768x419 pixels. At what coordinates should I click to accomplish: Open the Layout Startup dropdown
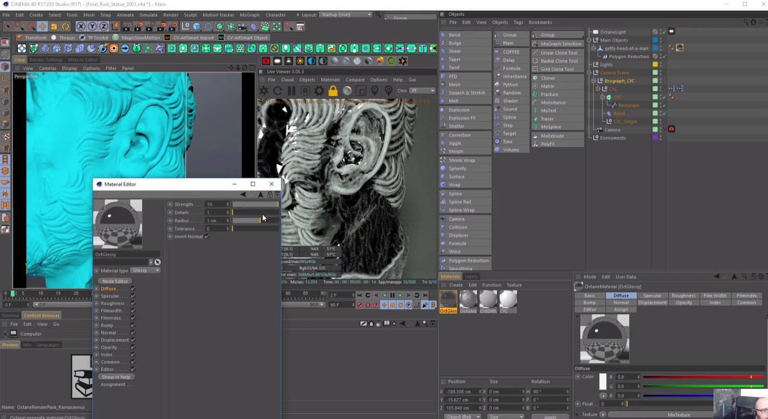(346, 15)
